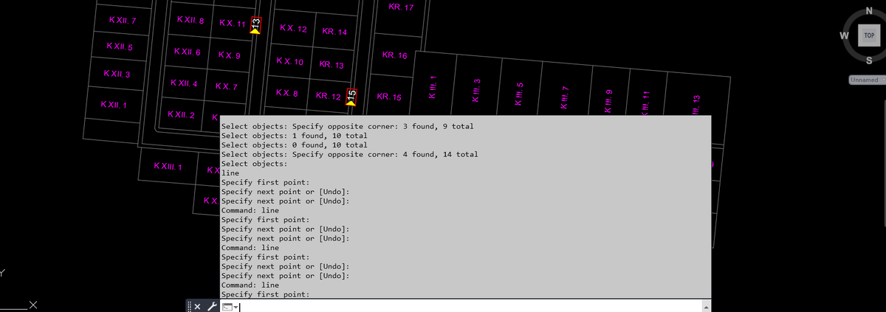Open command line customize wrench menu
Viewport: 886px width, 312px height.
point(211,306)
